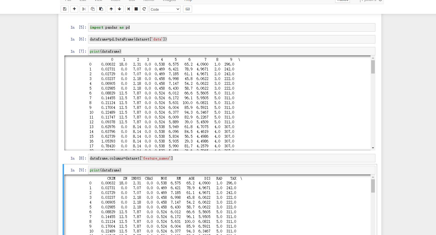Select the In [7]: cell prompt

(x=78, y=51)
